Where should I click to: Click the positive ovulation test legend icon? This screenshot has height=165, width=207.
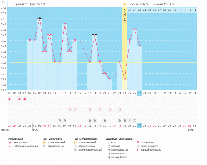[x=44, y=142]
